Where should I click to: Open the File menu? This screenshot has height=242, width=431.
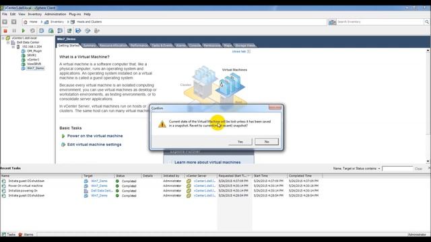[5, 14]
